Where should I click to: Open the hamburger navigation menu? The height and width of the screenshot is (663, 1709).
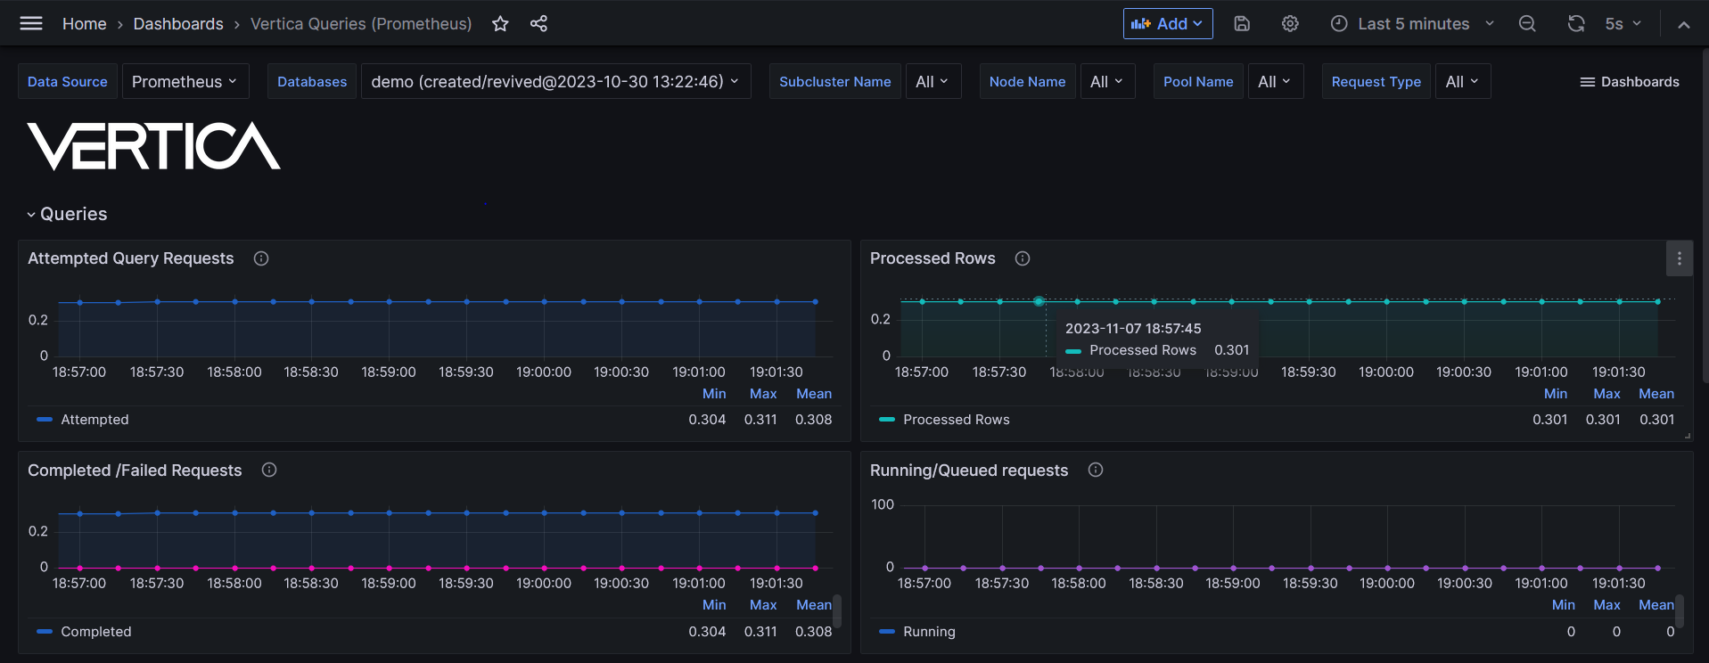click(x=31, y=24)
